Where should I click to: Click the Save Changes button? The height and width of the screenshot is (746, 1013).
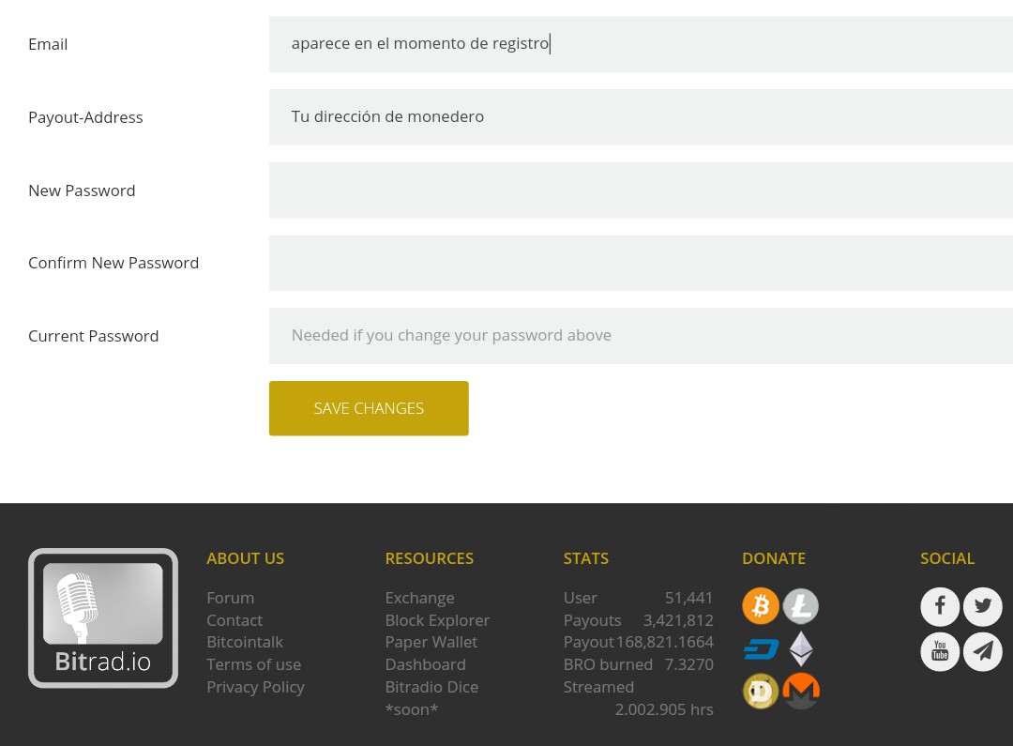pos(369,408)
